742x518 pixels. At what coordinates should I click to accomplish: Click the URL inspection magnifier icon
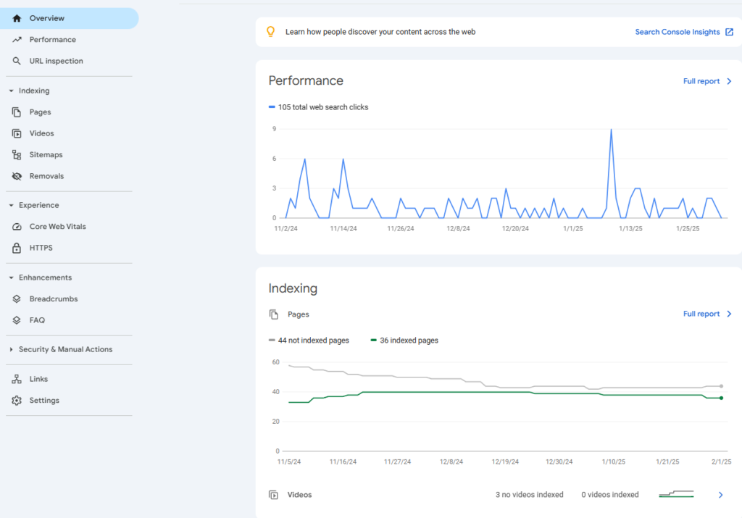(x=17, y=62)
